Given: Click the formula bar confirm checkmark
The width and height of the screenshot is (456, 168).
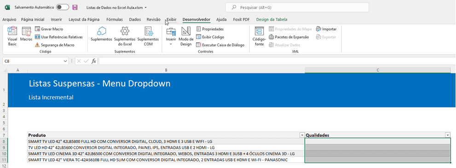Looking at the screenshot, I should tap(86, 61).
